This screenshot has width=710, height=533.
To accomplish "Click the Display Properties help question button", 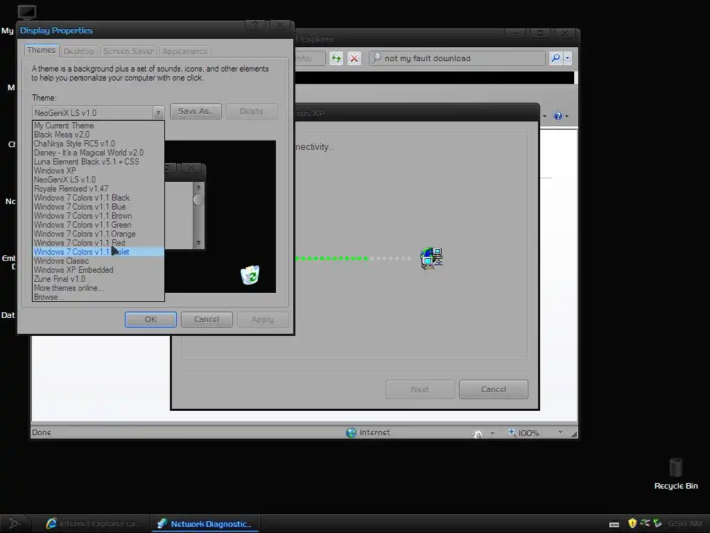I will [x=255, y=26].
